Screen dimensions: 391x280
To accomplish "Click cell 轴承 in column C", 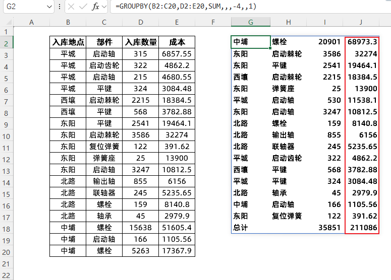I will tap(104, 216).
